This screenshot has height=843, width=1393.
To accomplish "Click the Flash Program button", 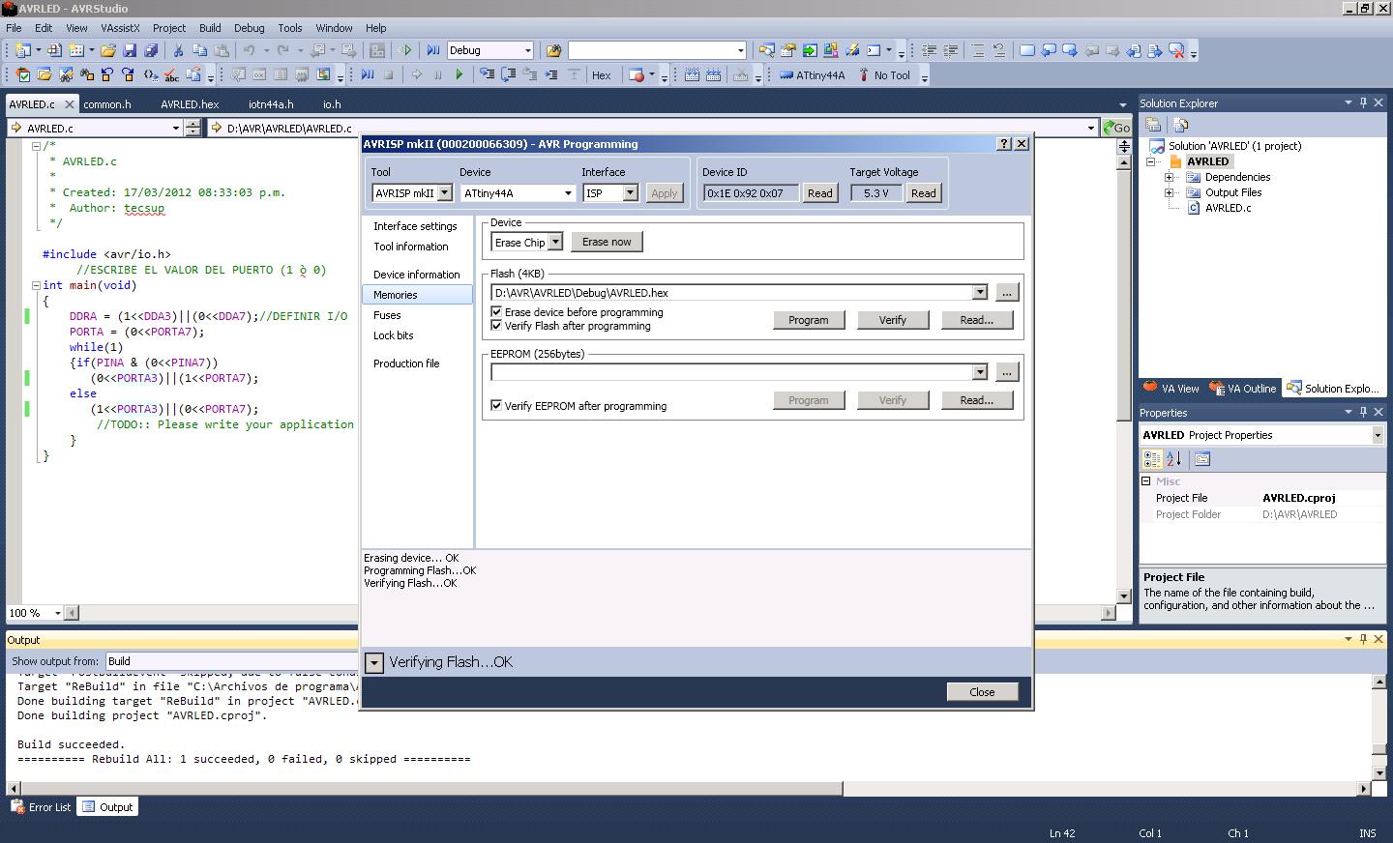I will (809, 320).
